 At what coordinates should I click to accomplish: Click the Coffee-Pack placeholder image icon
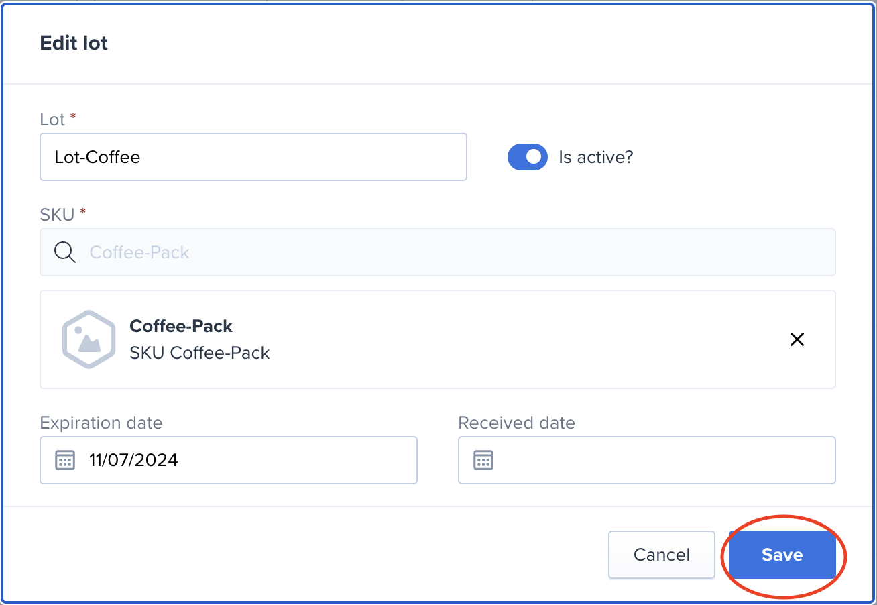coord(89,339)
